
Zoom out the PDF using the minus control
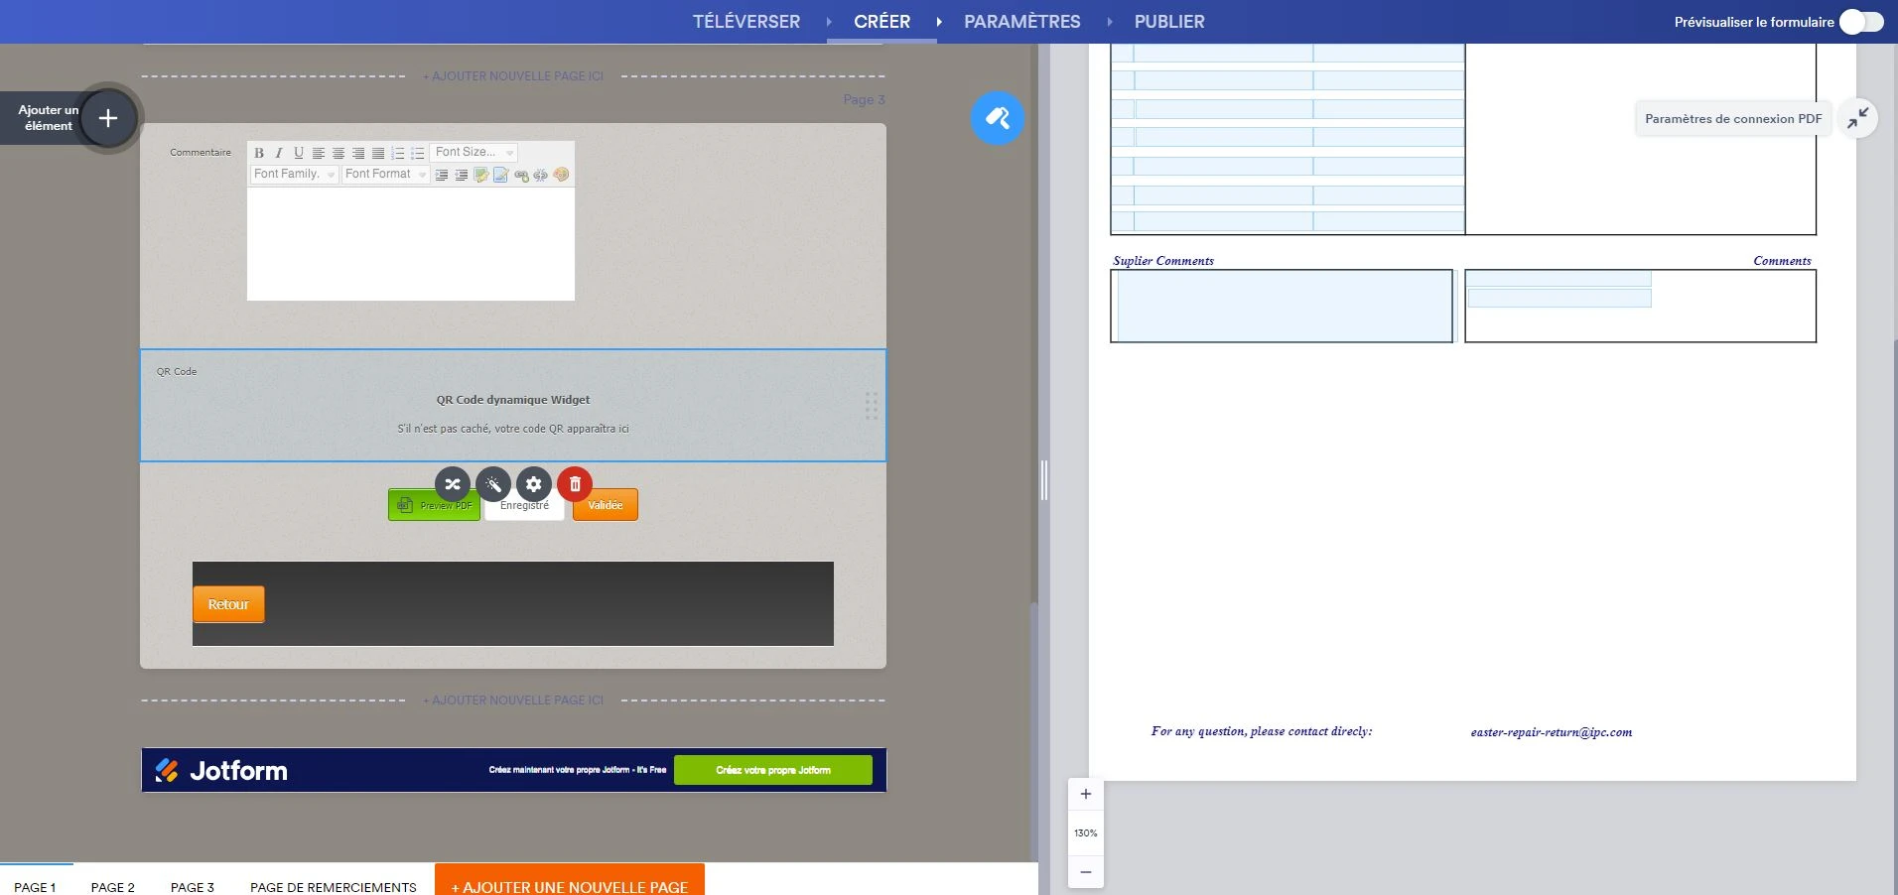coord(1086,872)
